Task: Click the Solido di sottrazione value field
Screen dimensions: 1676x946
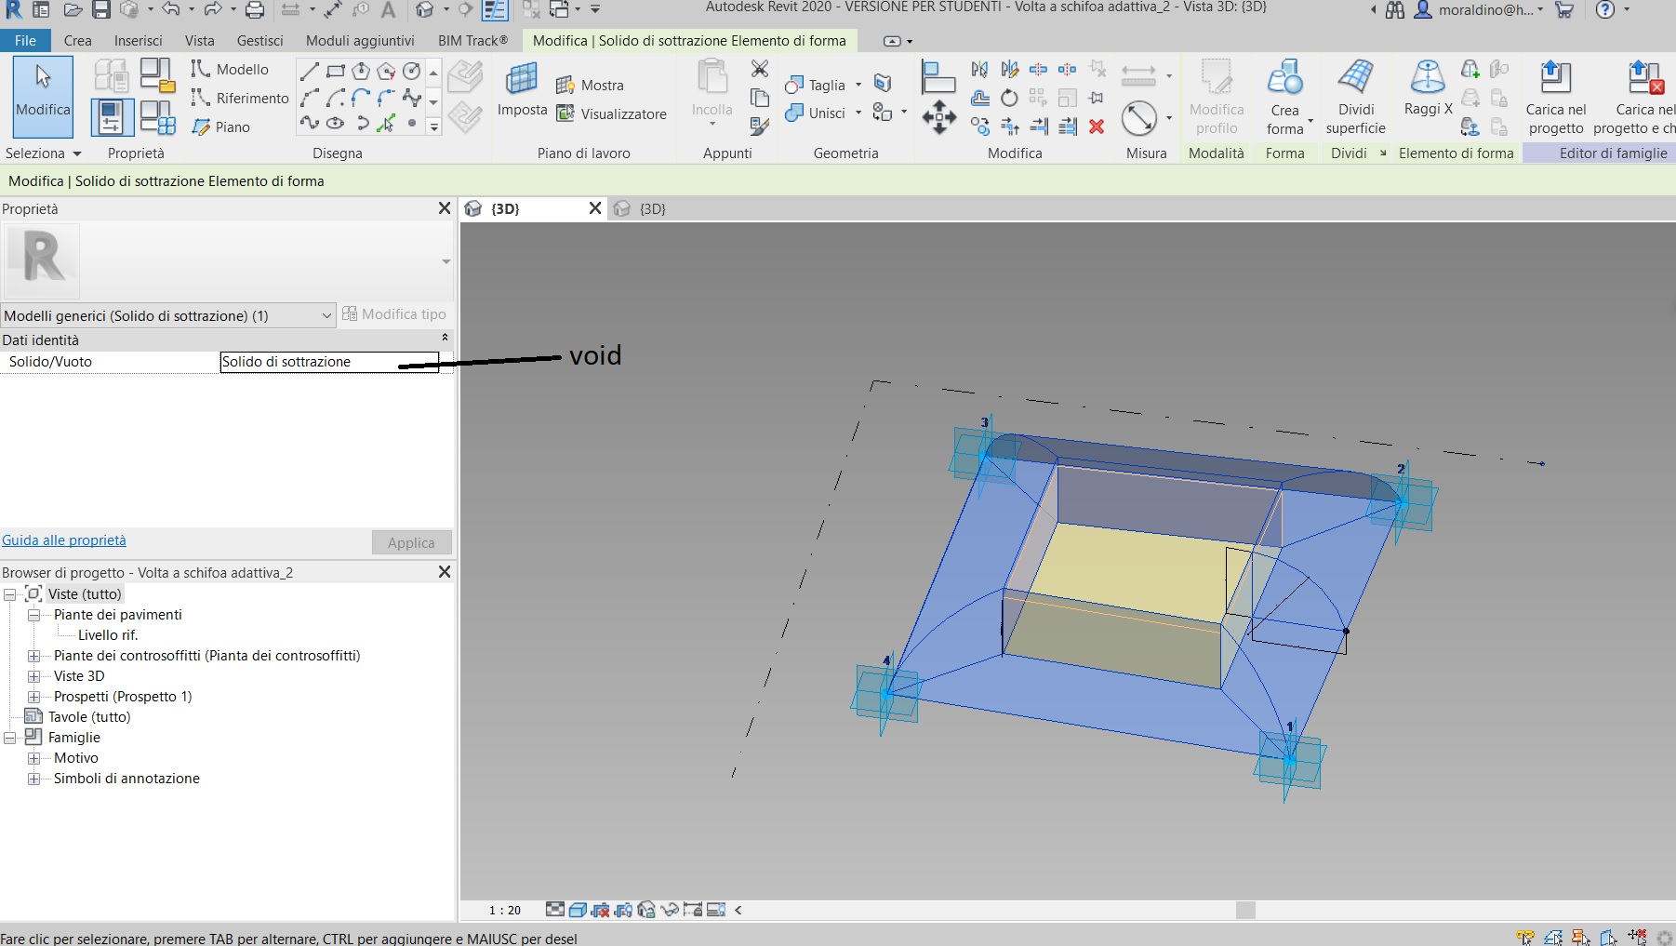Action: click(x=329, y=362)
